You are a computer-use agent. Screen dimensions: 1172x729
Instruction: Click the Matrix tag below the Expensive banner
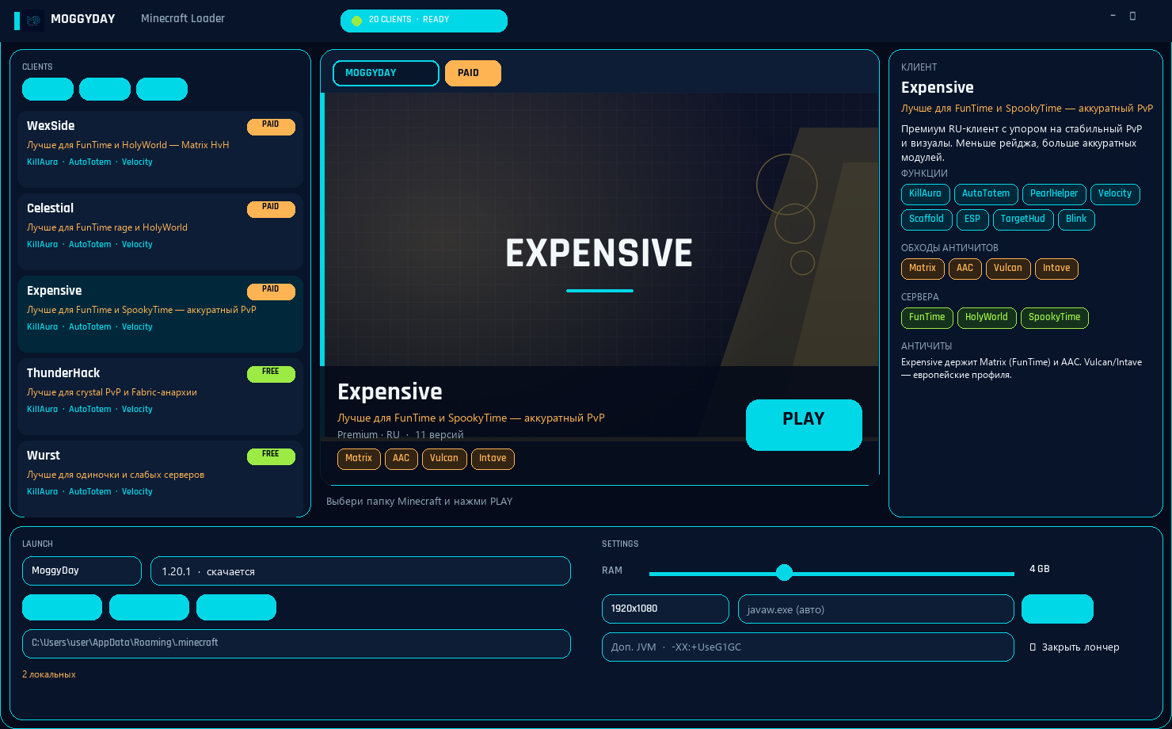tap(359, 459)
